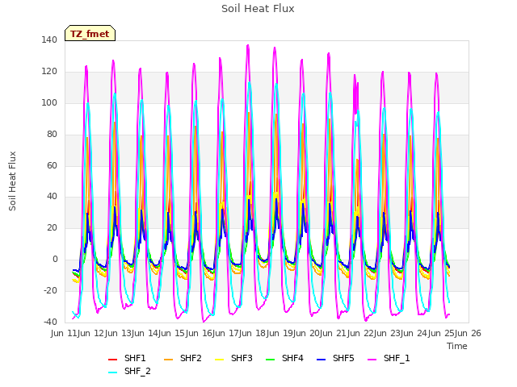The image size is (517, 387).
Task: Click the Jun 23 x-axis tick label
Action: tap(389, 333)
